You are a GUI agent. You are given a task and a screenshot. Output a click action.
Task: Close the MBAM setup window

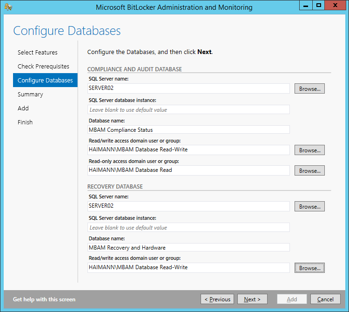(335, 5)
